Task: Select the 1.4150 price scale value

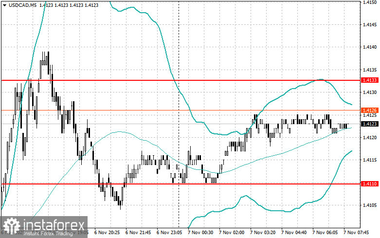Action: click(370, 2)
